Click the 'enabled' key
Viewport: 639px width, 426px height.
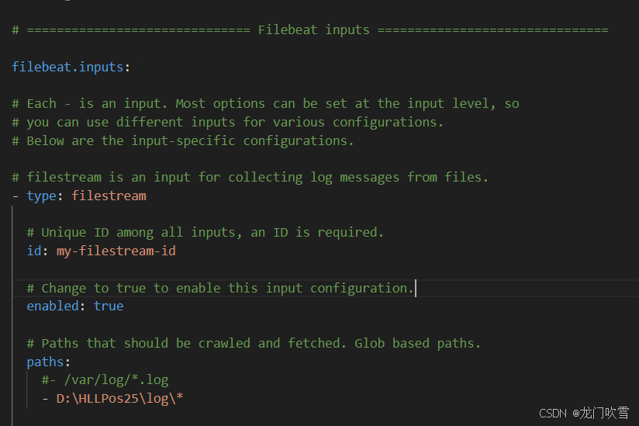pos(53,307)
